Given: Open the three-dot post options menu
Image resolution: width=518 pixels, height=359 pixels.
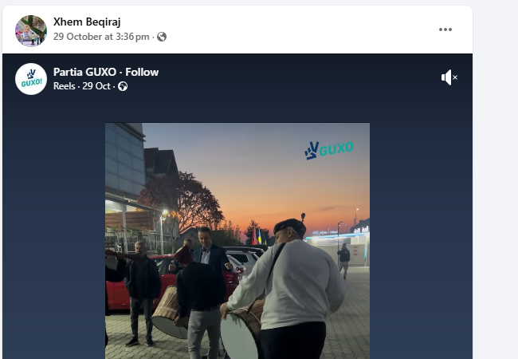Looking at the screenshot, I should click(445, 30).
